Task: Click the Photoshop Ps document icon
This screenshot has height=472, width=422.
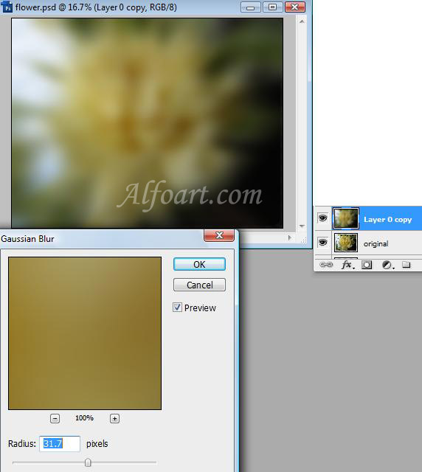Action: 7,7
